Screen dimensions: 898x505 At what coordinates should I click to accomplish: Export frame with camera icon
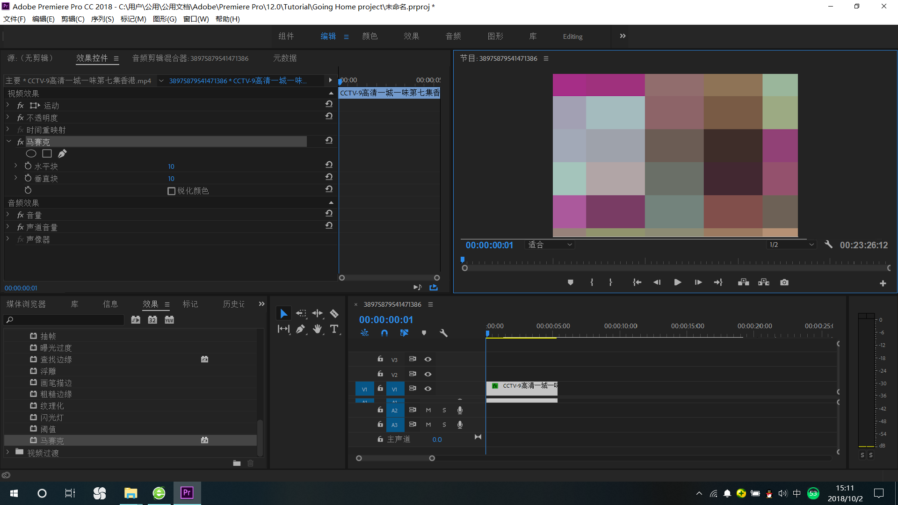(x=784, y=282)
